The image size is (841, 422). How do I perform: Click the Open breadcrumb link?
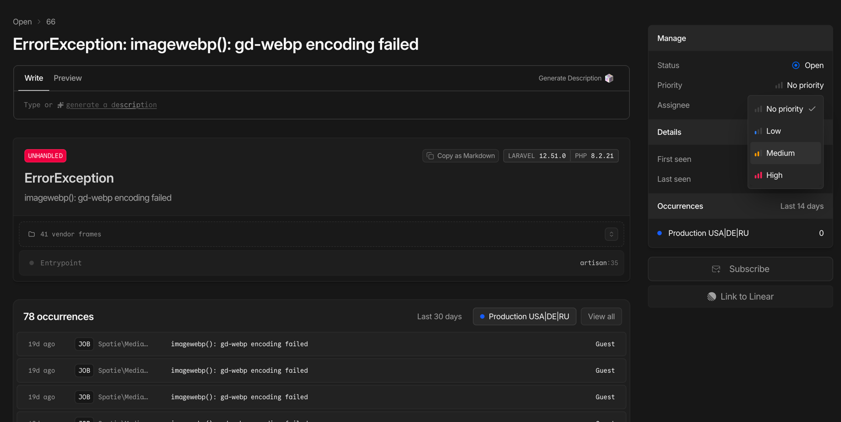point(22,22)
